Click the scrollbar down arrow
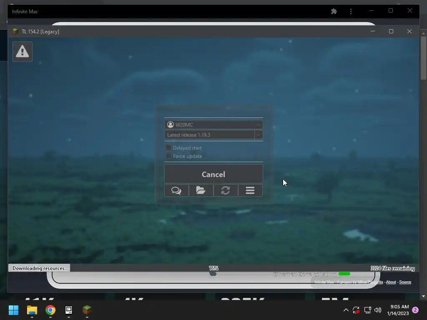 pyautogui.click(x=423, y=296)
